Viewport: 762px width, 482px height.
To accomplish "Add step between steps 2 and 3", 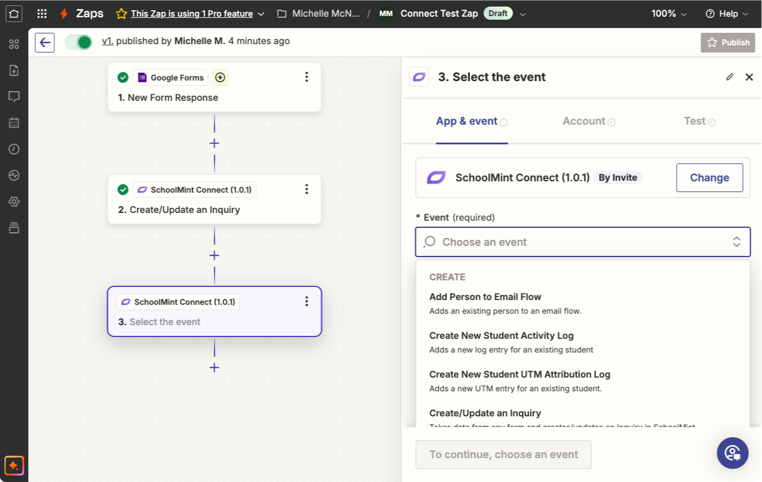I will 214,255.
